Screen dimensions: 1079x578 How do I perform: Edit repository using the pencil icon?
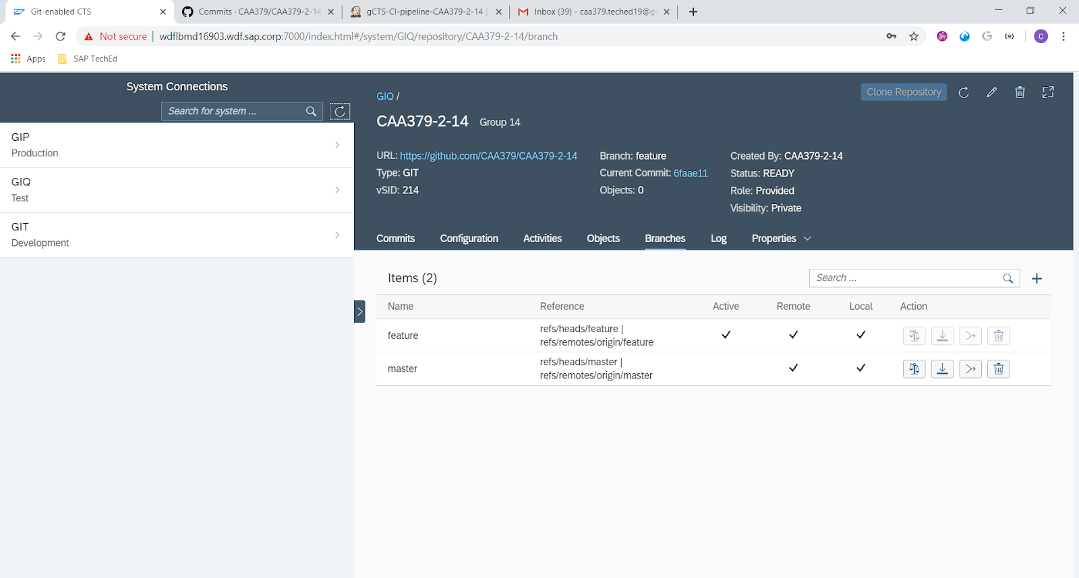coord(991,92)
